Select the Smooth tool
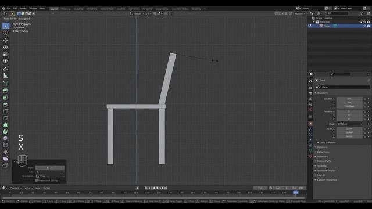The height and width of the screenshot is (209, 372). pyautogui.click(x=5, y=138)
